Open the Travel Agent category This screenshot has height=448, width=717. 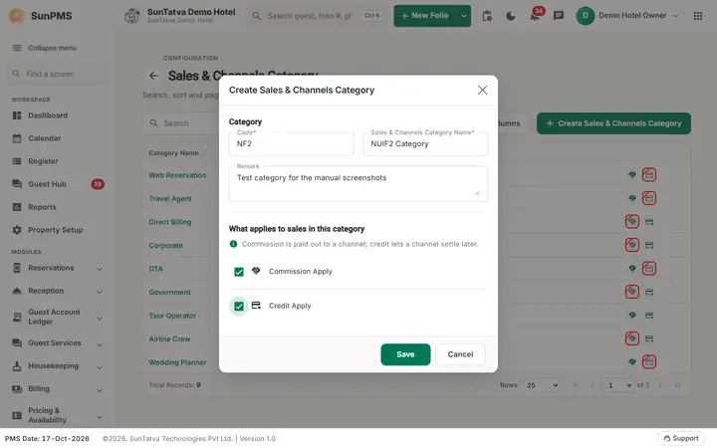pyautogui.click(x=170, y=198)
